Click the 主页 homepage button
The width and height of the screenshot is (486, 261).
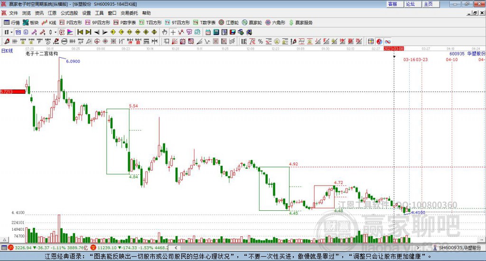431,4
